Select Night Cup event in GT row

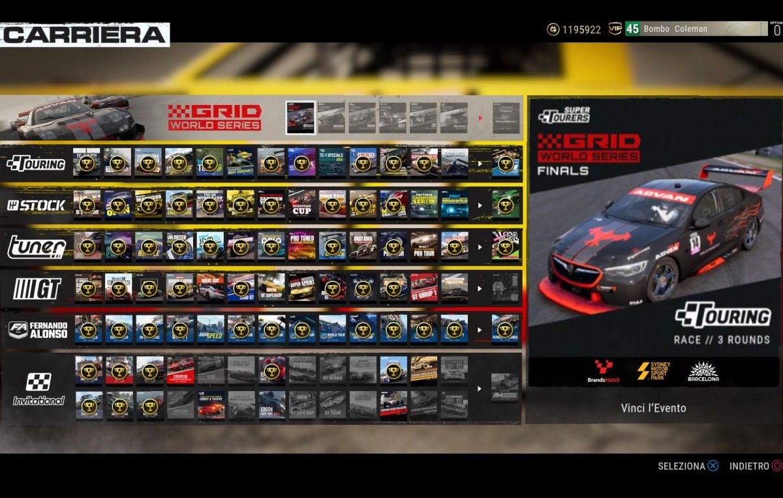coord(210,288)
